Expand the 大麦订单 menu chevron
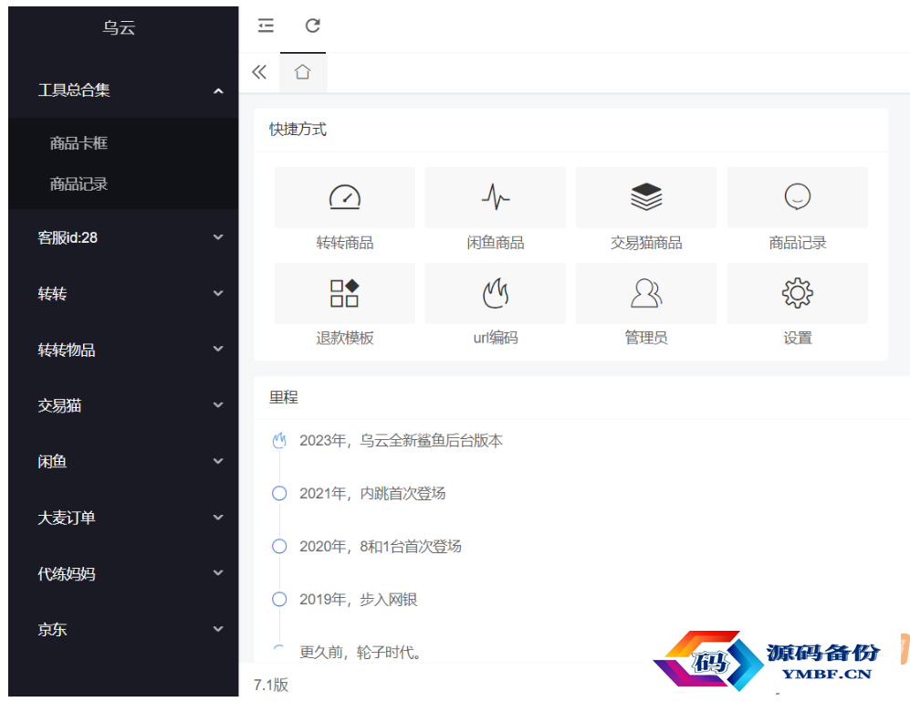 tap(218, 518)
